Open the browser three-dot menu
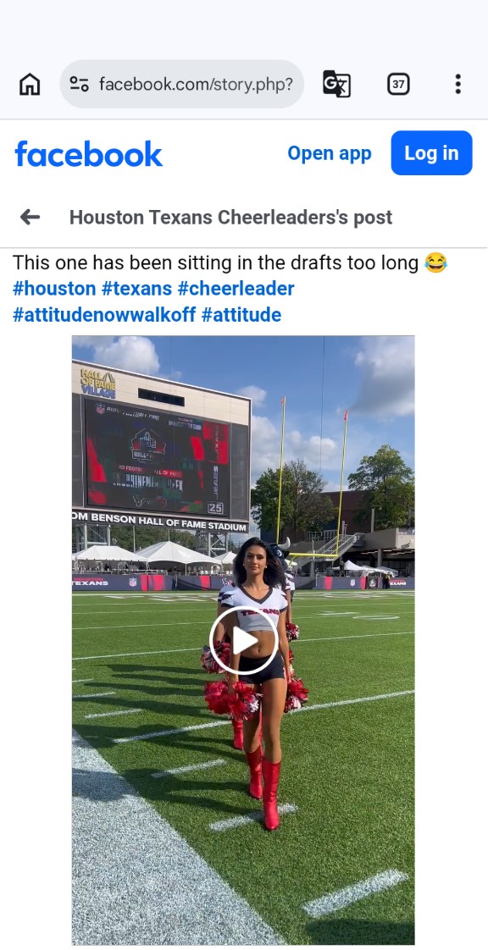Viewport: 488px width, 950px height. (x=457, y=84)
